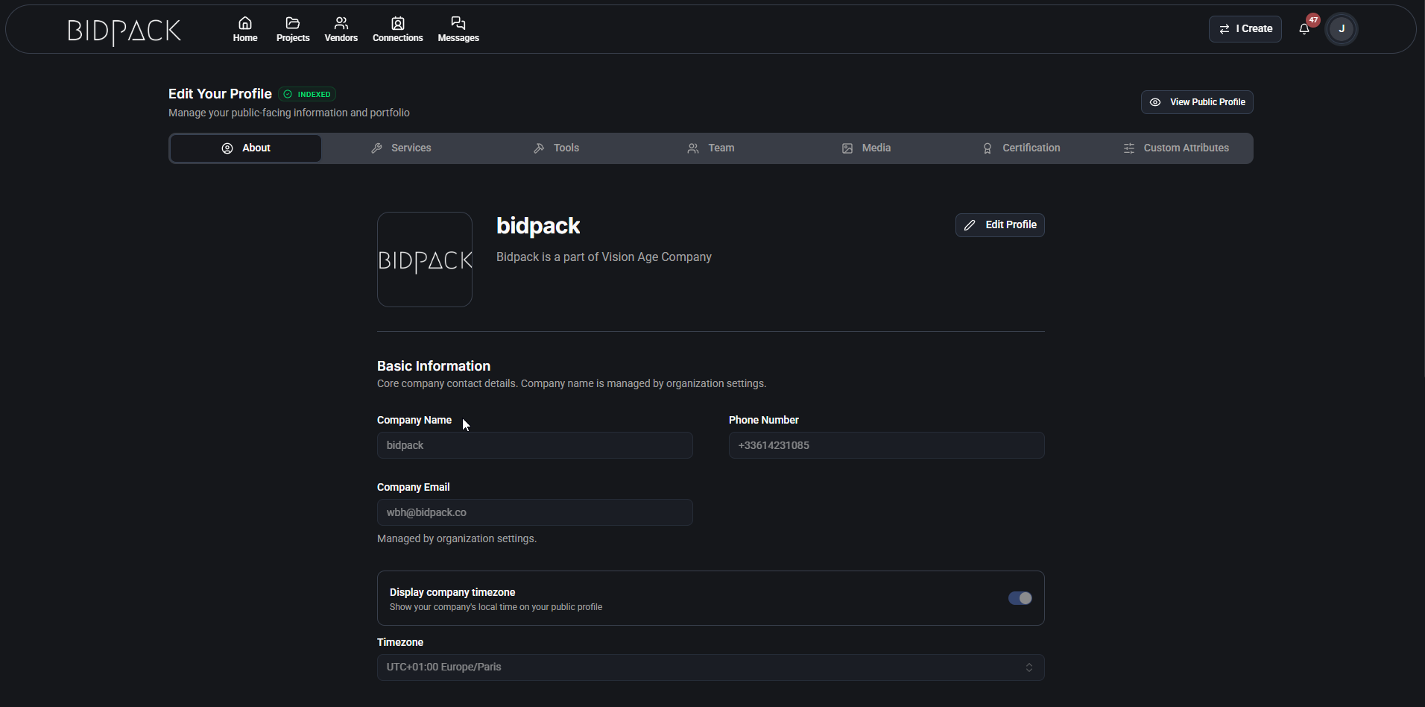Click the J avatar circle
Viewport: 1425px width, 707px height.
pos(1340,28)
